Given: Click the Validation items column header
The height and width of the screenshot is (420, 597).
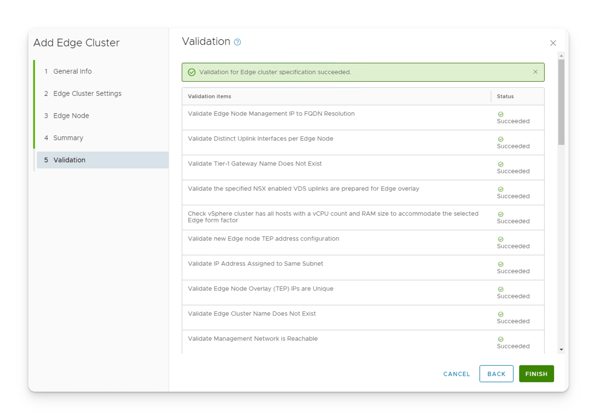Looking at the screenshot, I should point(210,96).
